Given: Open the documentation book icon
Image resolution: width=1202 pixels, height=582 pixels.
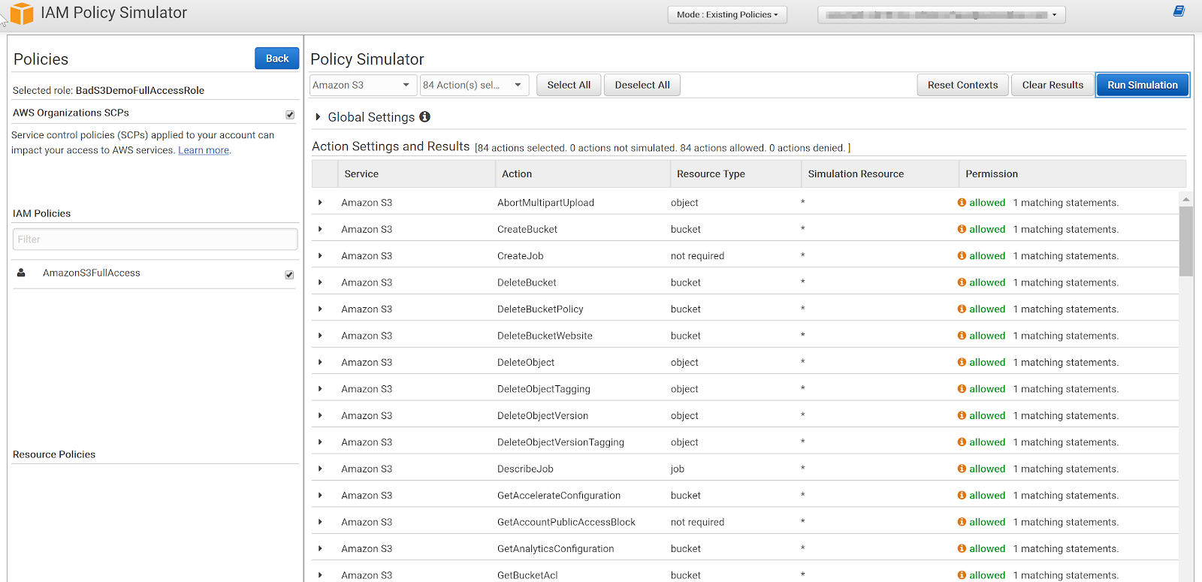Looking at the screenshot, I should tap(1179, 11).
